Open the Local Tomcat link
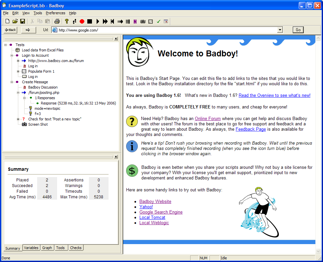This screenshot has width=323, height=262. click(x=152, y=218)
